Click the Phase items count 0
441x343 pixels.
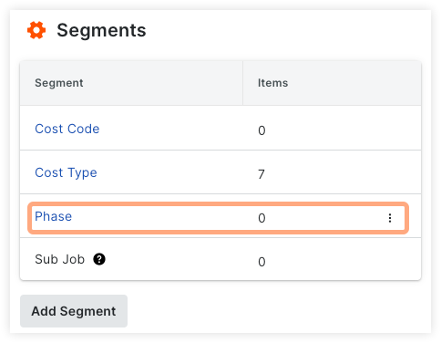coord(262,218)
